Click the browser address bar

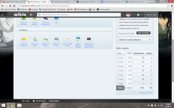click(92, 6)
